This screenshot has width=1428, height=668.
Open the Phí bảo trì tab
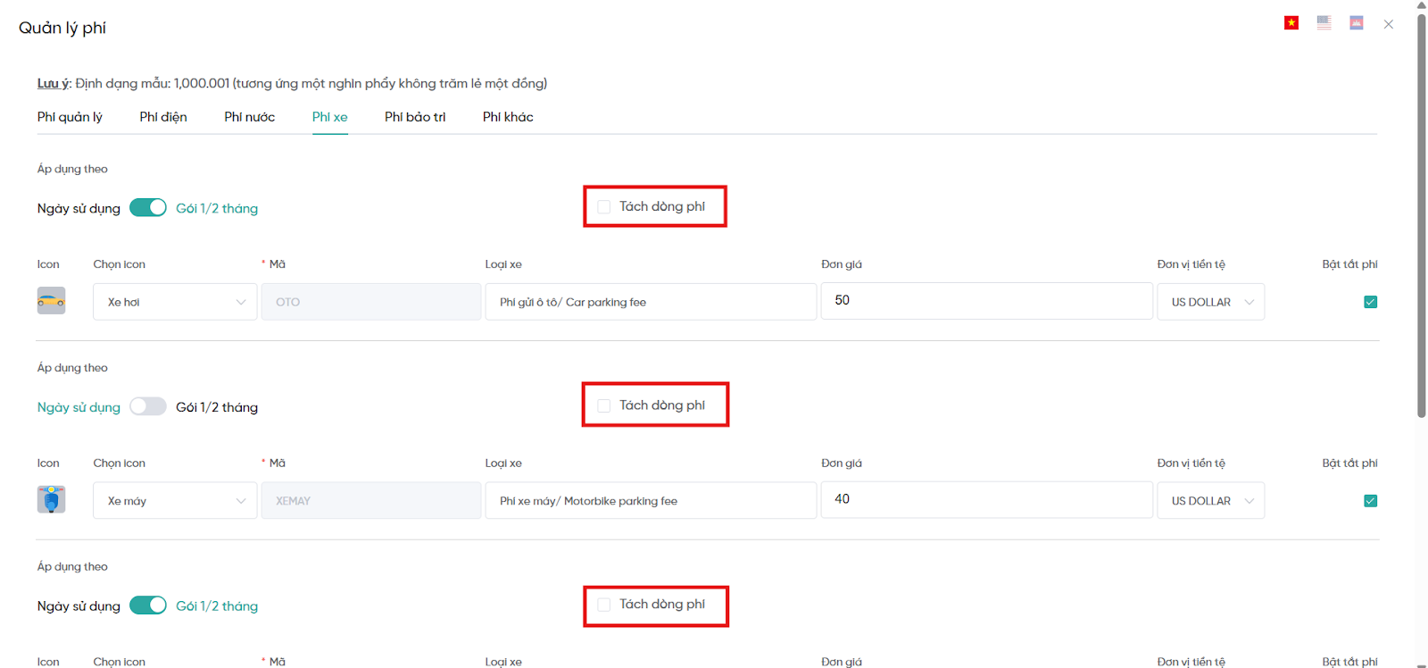[415, 117]
